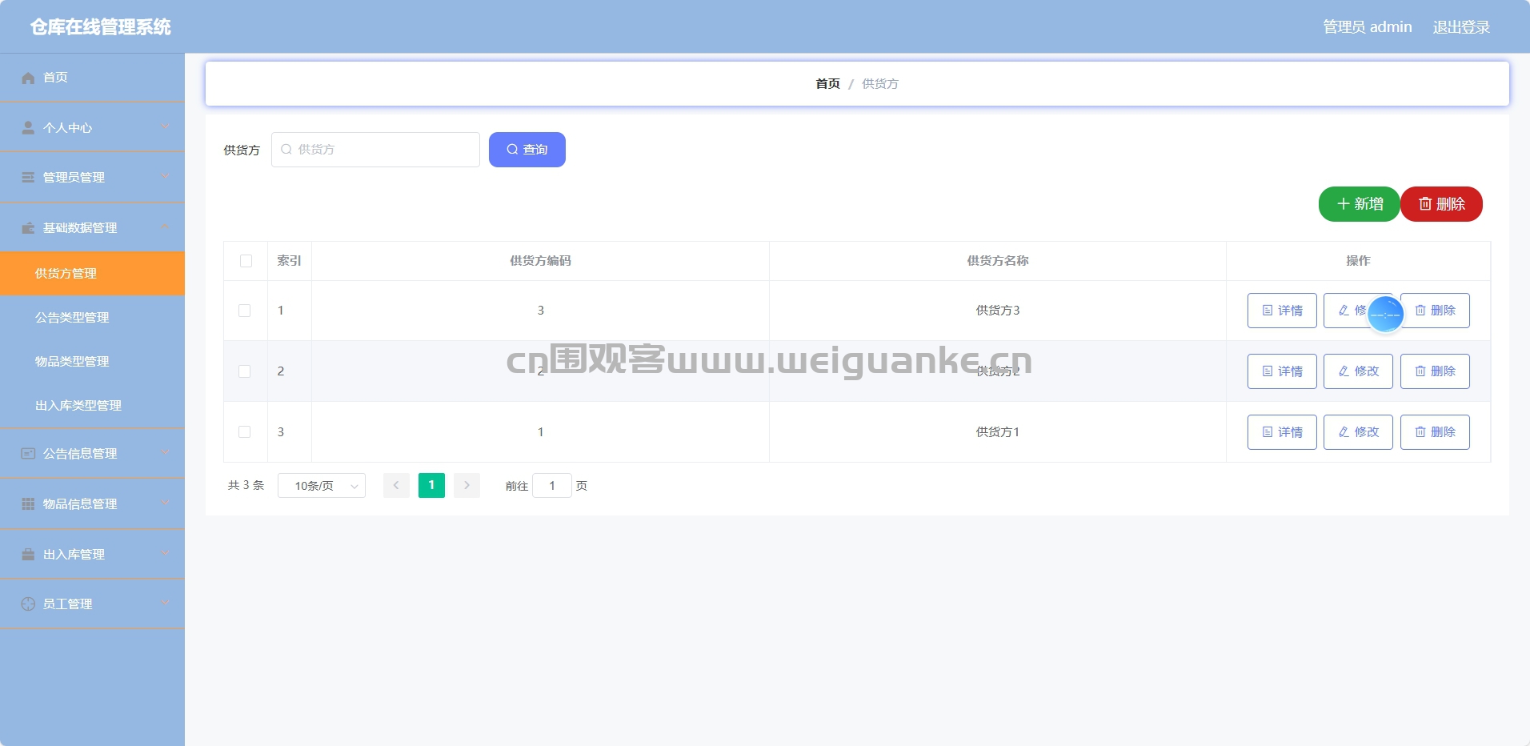Open 出入库类型管理 in the sidebar
This screenshot has width=1530, height=746.
coord(92,406)
